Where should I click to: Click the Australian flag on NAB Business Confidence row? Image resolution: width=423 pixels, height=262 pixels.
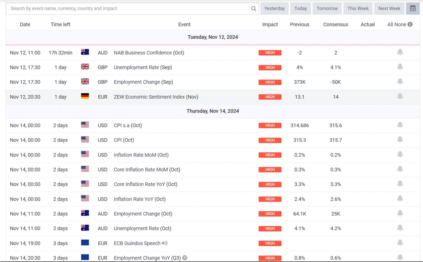tap(85, 52)
